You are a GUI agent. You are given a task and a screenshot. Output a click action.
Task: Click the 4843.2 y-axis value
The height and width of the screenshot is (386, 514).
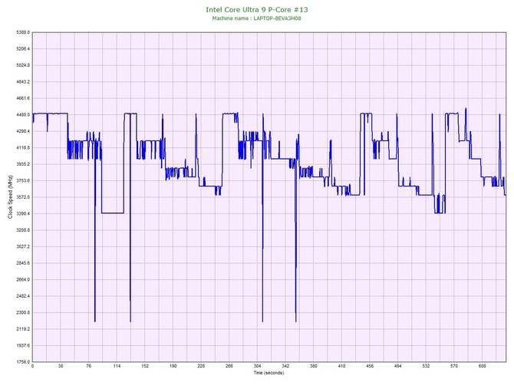tap(23, 82)
